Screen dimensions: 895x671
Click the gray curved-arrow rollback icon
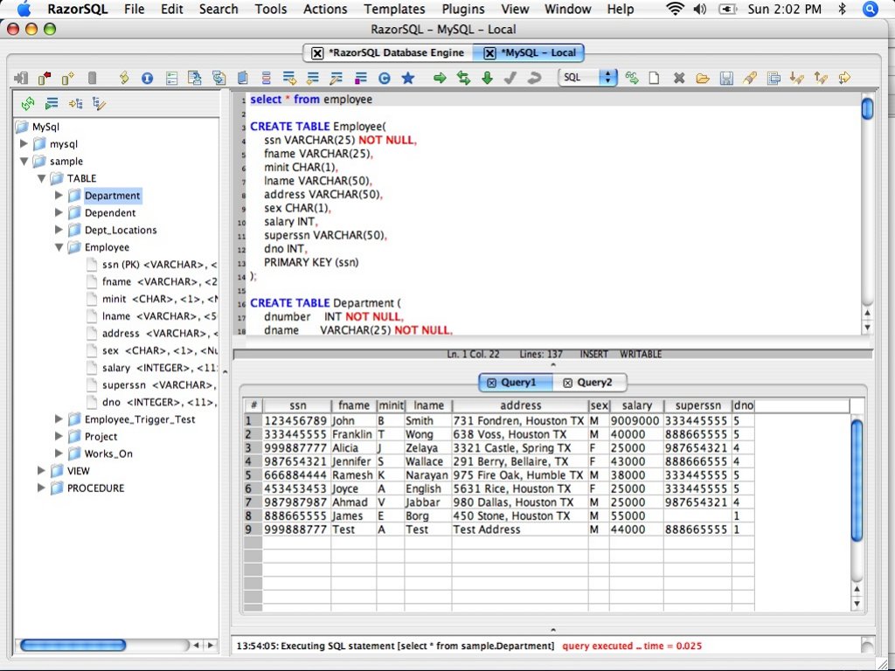point(534,78)
